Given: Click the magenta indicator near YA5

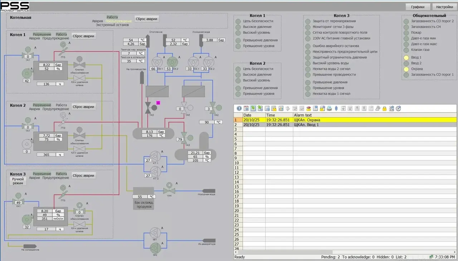Looking at the screenshot, I should tap(159, 103).
